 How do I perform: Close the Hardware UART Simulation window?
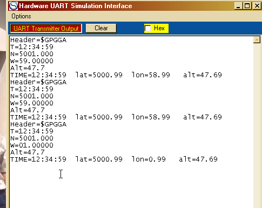(257, 6)
